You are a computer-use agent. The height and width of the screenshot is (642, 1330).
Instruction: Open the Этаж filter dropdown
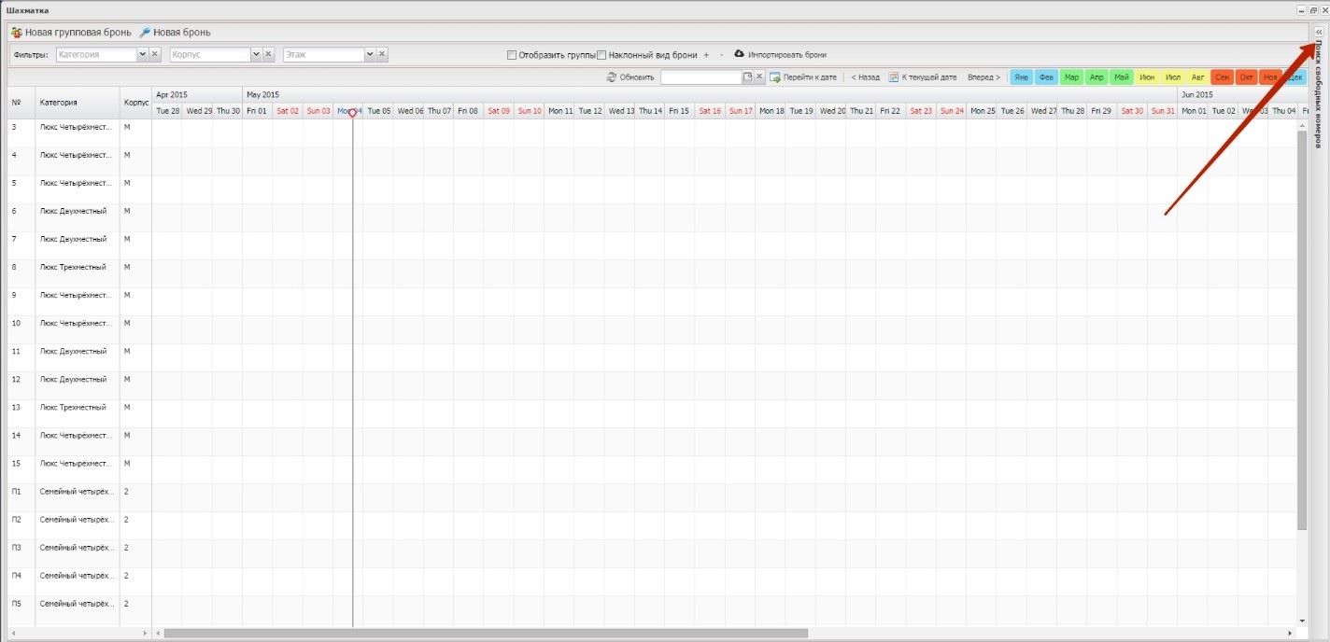pyautogui.click(x=370, y=55)
